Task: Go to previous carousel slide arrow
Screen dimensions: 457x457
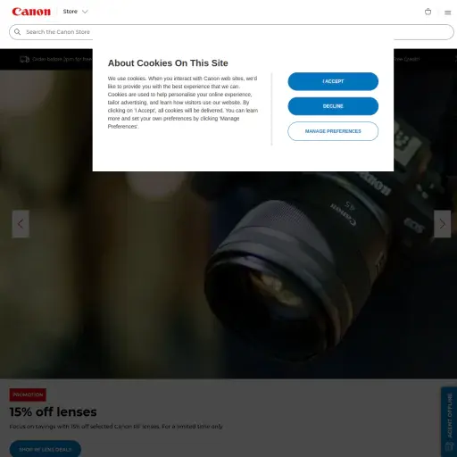Action: 21,224
